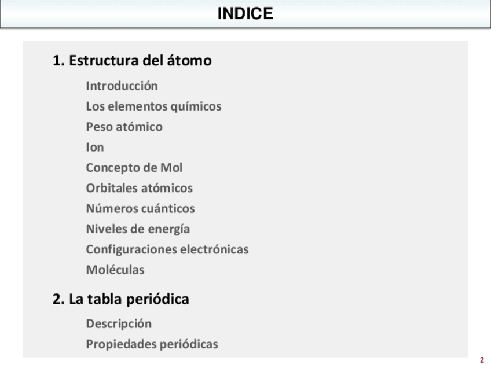Open the Moléculas entry
The width and height of the screenshot is (491, 368).
tap(115, 270)
